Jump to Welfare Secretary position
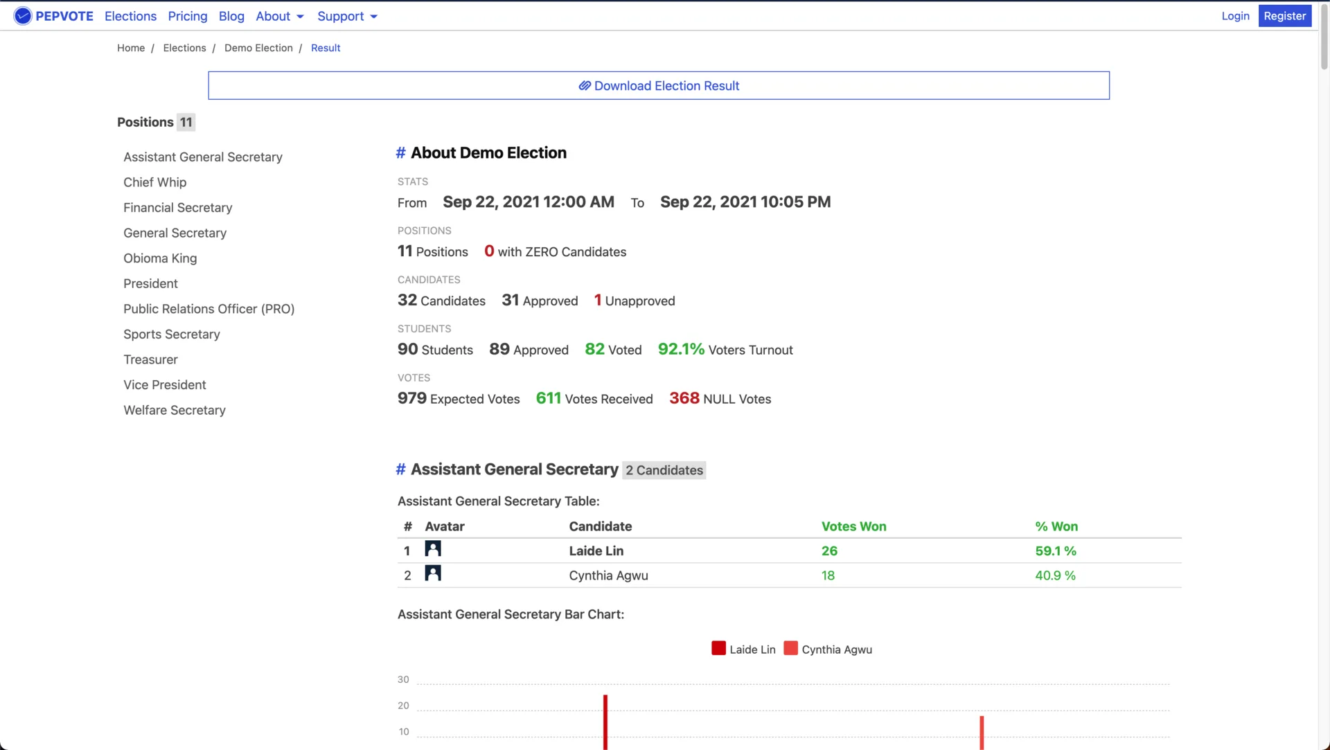The width and height of the screenshot is (1330, 750). tap(175, 411)
